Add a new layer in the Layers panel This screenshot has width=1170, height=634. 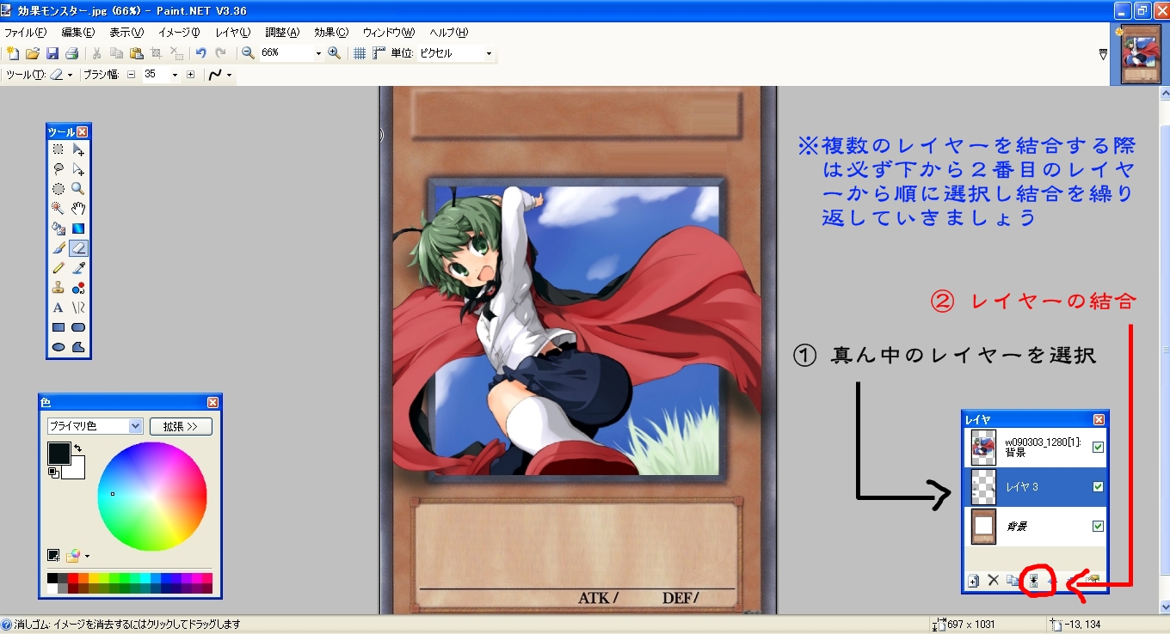click(x=973, y=581)
